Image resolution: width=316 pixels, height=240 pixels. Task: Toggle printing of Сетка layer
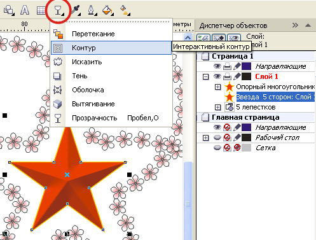pos(227,148)
